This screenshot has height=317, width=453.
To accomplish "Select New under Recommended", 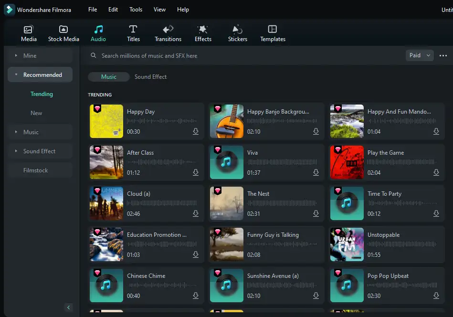I will point(36,113).
